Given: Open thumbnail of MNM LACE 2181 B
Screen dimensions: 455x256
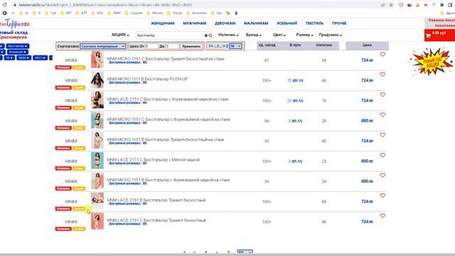Looking at the screenshot, I should pyautogui.click(x=97, y=201).
